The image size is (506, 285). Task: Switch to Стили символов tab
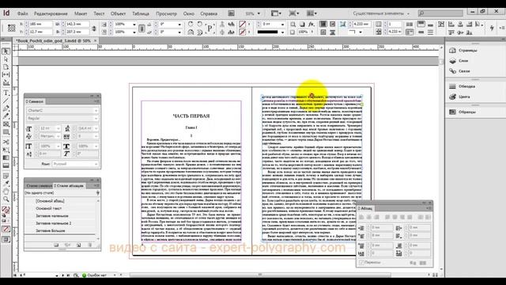pyautogui.click(x=39, y=186)
